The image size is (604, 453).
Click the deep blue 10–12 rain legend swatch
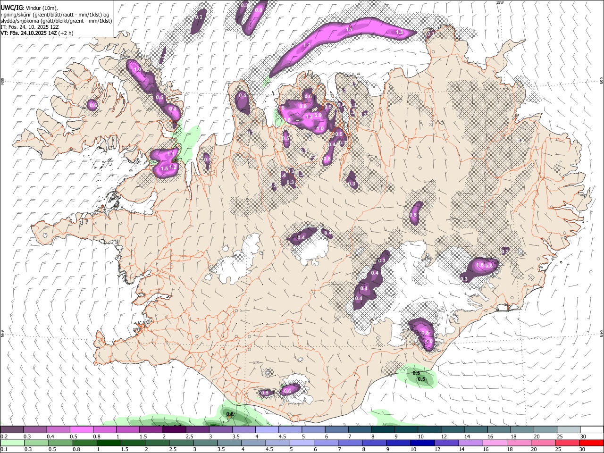(x=423, y=443)
